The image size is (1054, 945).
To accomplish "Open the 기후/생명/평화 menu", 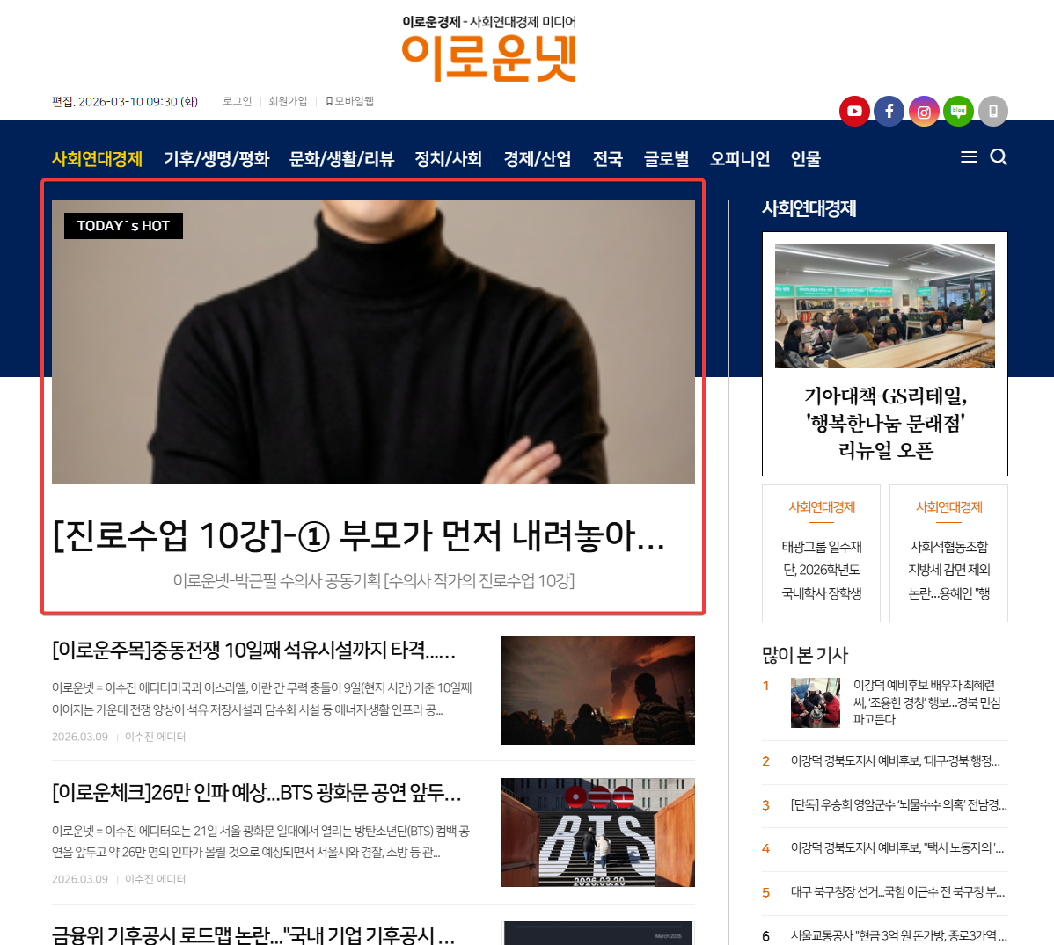I will 216,159.
